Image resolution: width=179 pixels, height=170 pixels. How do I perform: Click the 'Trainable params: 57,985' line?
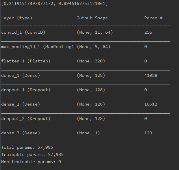click(32, 154)
